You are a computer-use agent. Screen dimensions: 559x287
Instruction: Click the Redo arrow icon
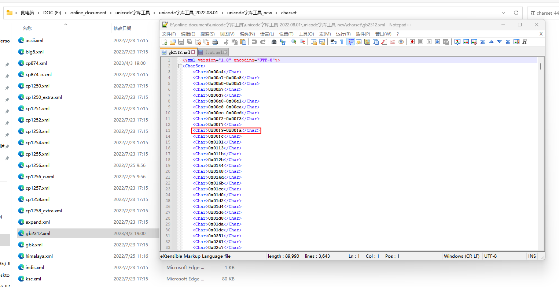pos(262,42)
